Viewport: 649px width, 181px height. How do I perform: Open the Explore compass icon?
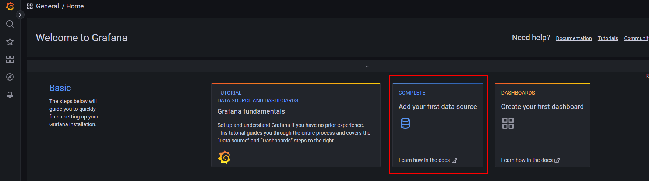[10, 77]
